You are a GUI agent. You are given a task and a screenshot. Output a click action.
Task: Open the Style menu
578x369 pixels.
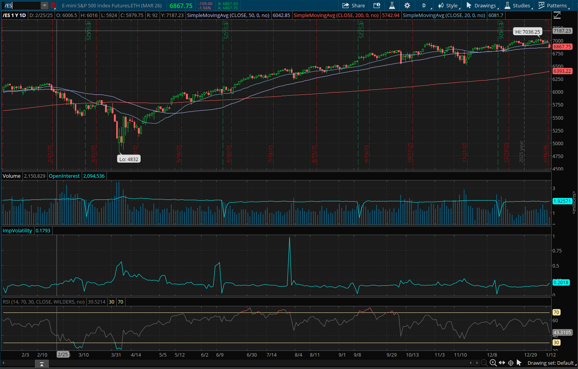pyautogui.click(x=449, y=5)
